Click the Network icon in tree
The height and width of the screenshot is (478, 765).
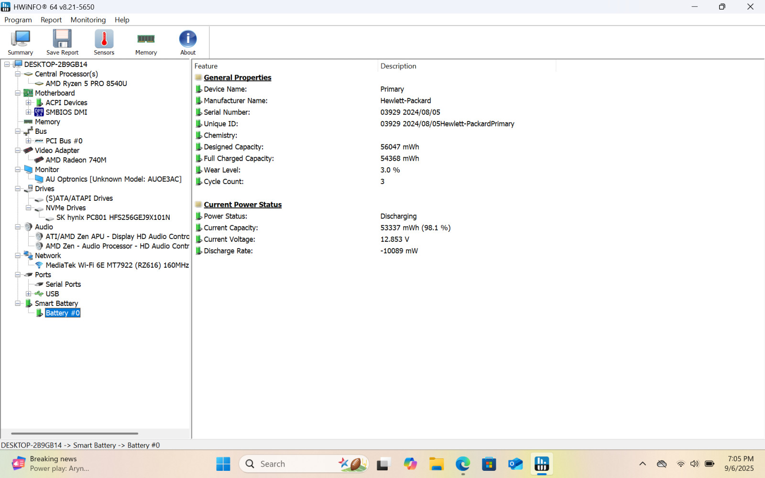click(29, 255)
